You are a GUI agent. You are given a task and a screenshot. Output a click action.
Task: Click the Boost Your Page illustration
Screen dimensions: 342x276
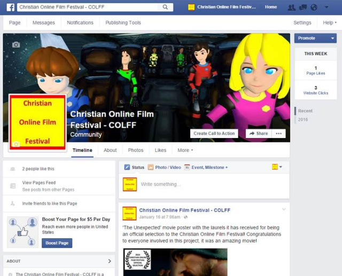click(x=22, y=232)
